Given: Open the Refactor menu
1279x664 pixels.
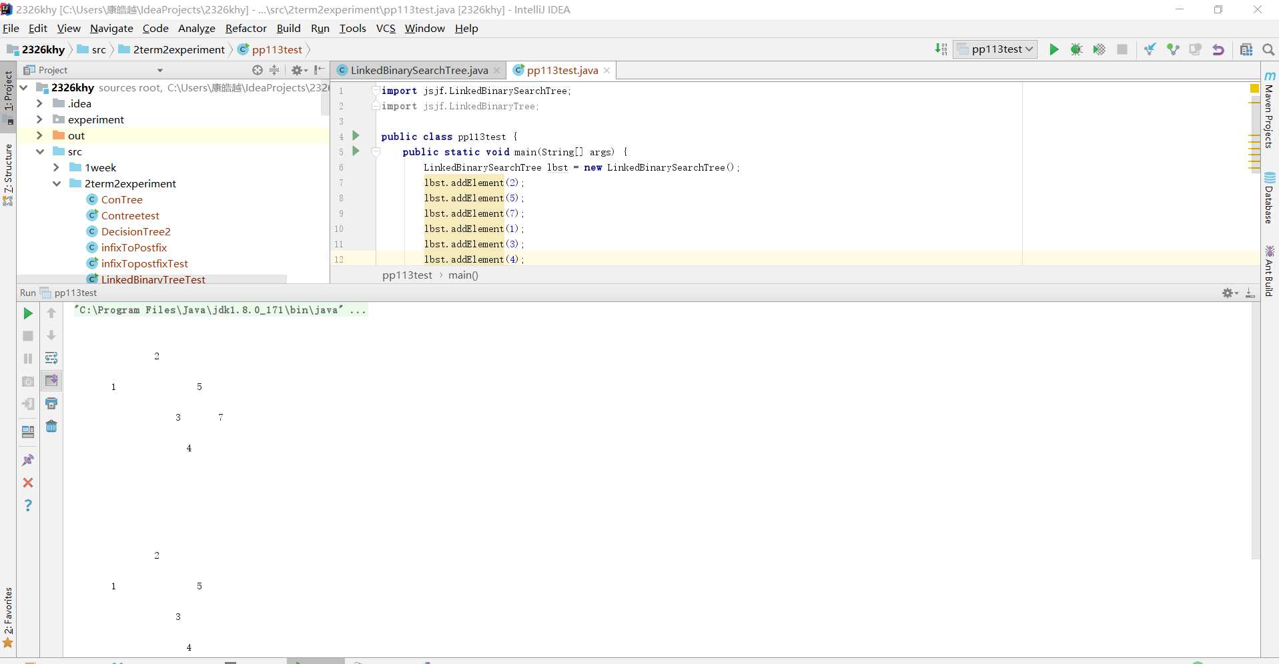Looking at the screenshot, I should (246, 28).
